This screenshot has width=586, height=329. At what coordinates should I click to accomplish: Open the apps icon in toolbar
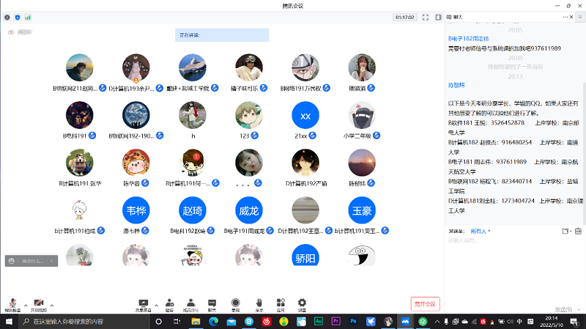[x=281, y=303]
